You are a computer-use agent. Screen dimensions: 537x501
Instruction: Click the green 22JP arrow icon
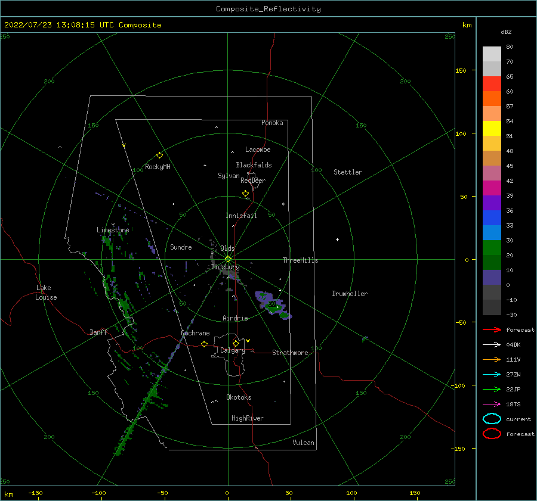click(492, 389)
